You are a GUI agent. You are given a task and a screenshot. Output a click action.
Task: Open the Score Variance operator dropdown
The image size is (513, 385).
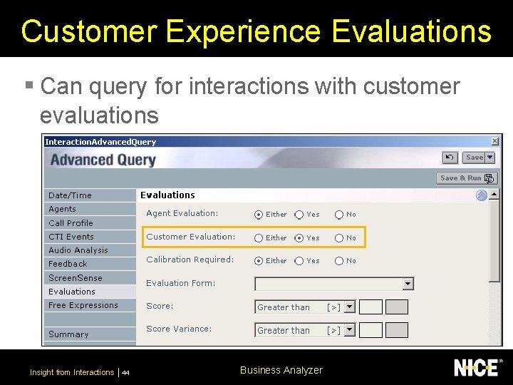click(349, 330)
